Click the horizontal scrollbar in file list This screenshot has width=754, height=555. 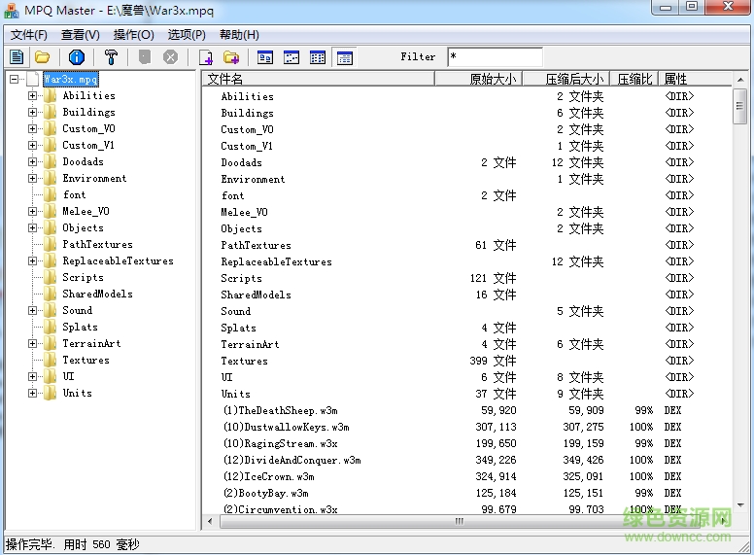[459, 522]
